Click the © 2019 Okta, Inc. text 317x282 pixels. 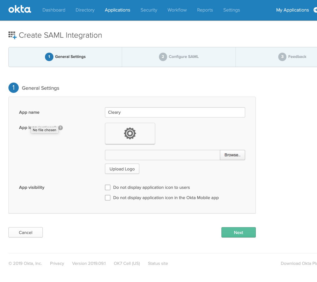(25, 263)
